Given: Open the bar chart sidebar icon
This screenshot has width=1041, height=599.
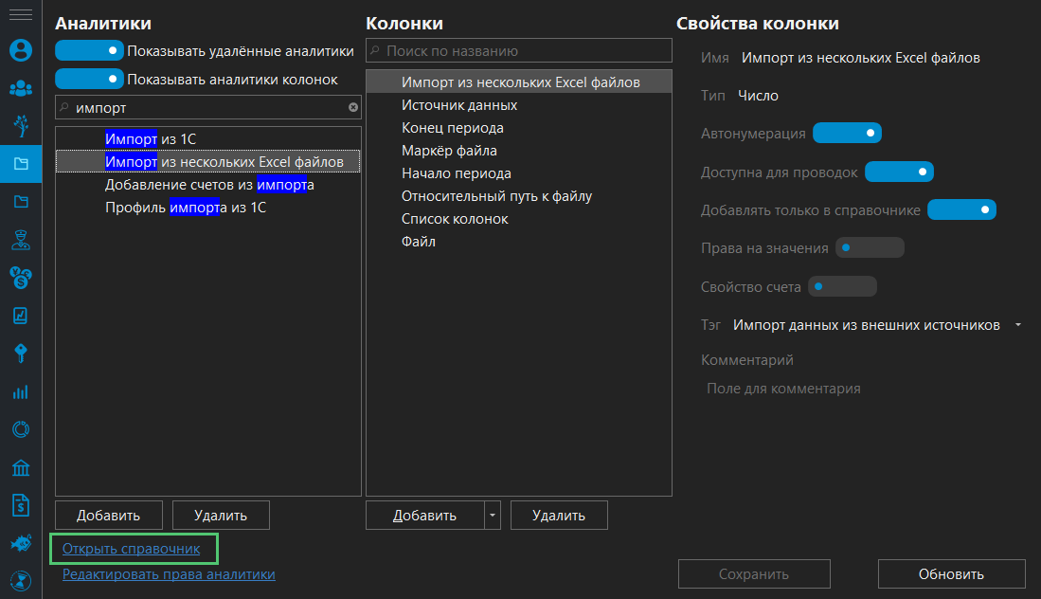Looking at the screenshot, I should [20, 391].
